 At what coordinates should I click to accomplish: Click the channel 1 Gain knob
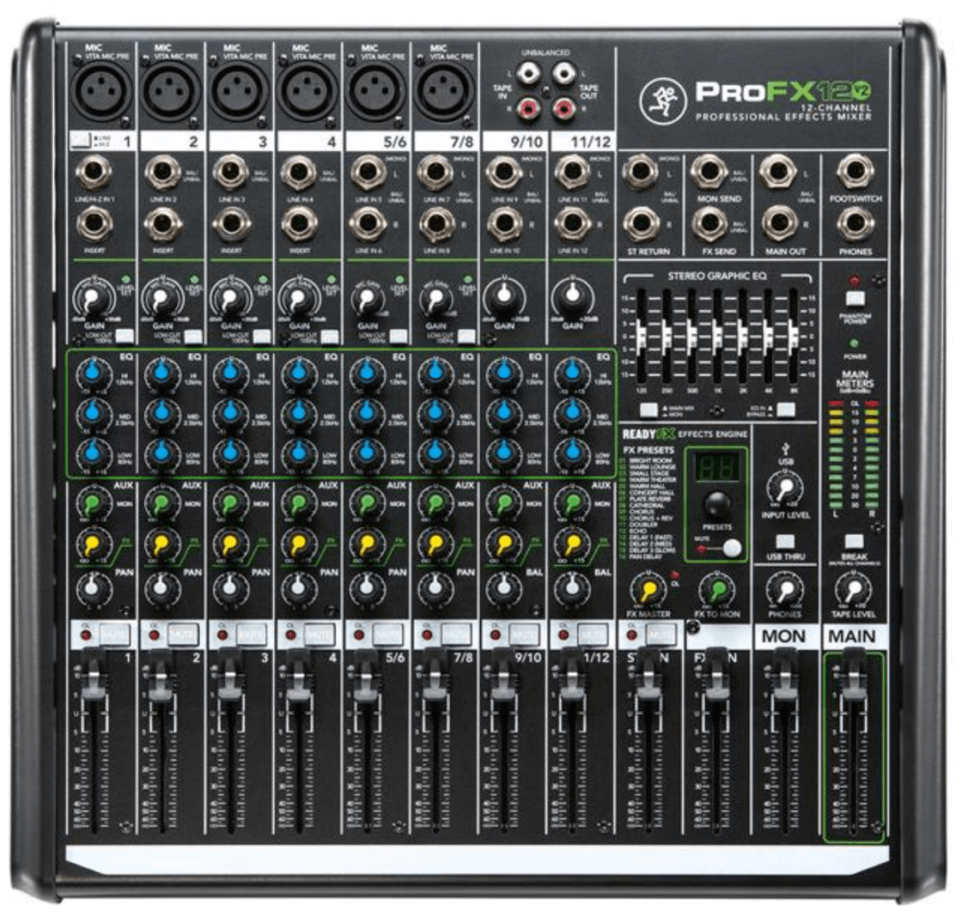[x=93, y=299]
